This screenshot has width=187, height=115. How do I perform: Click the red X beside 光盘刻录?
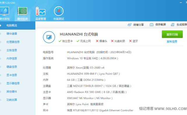pos(112,41)
